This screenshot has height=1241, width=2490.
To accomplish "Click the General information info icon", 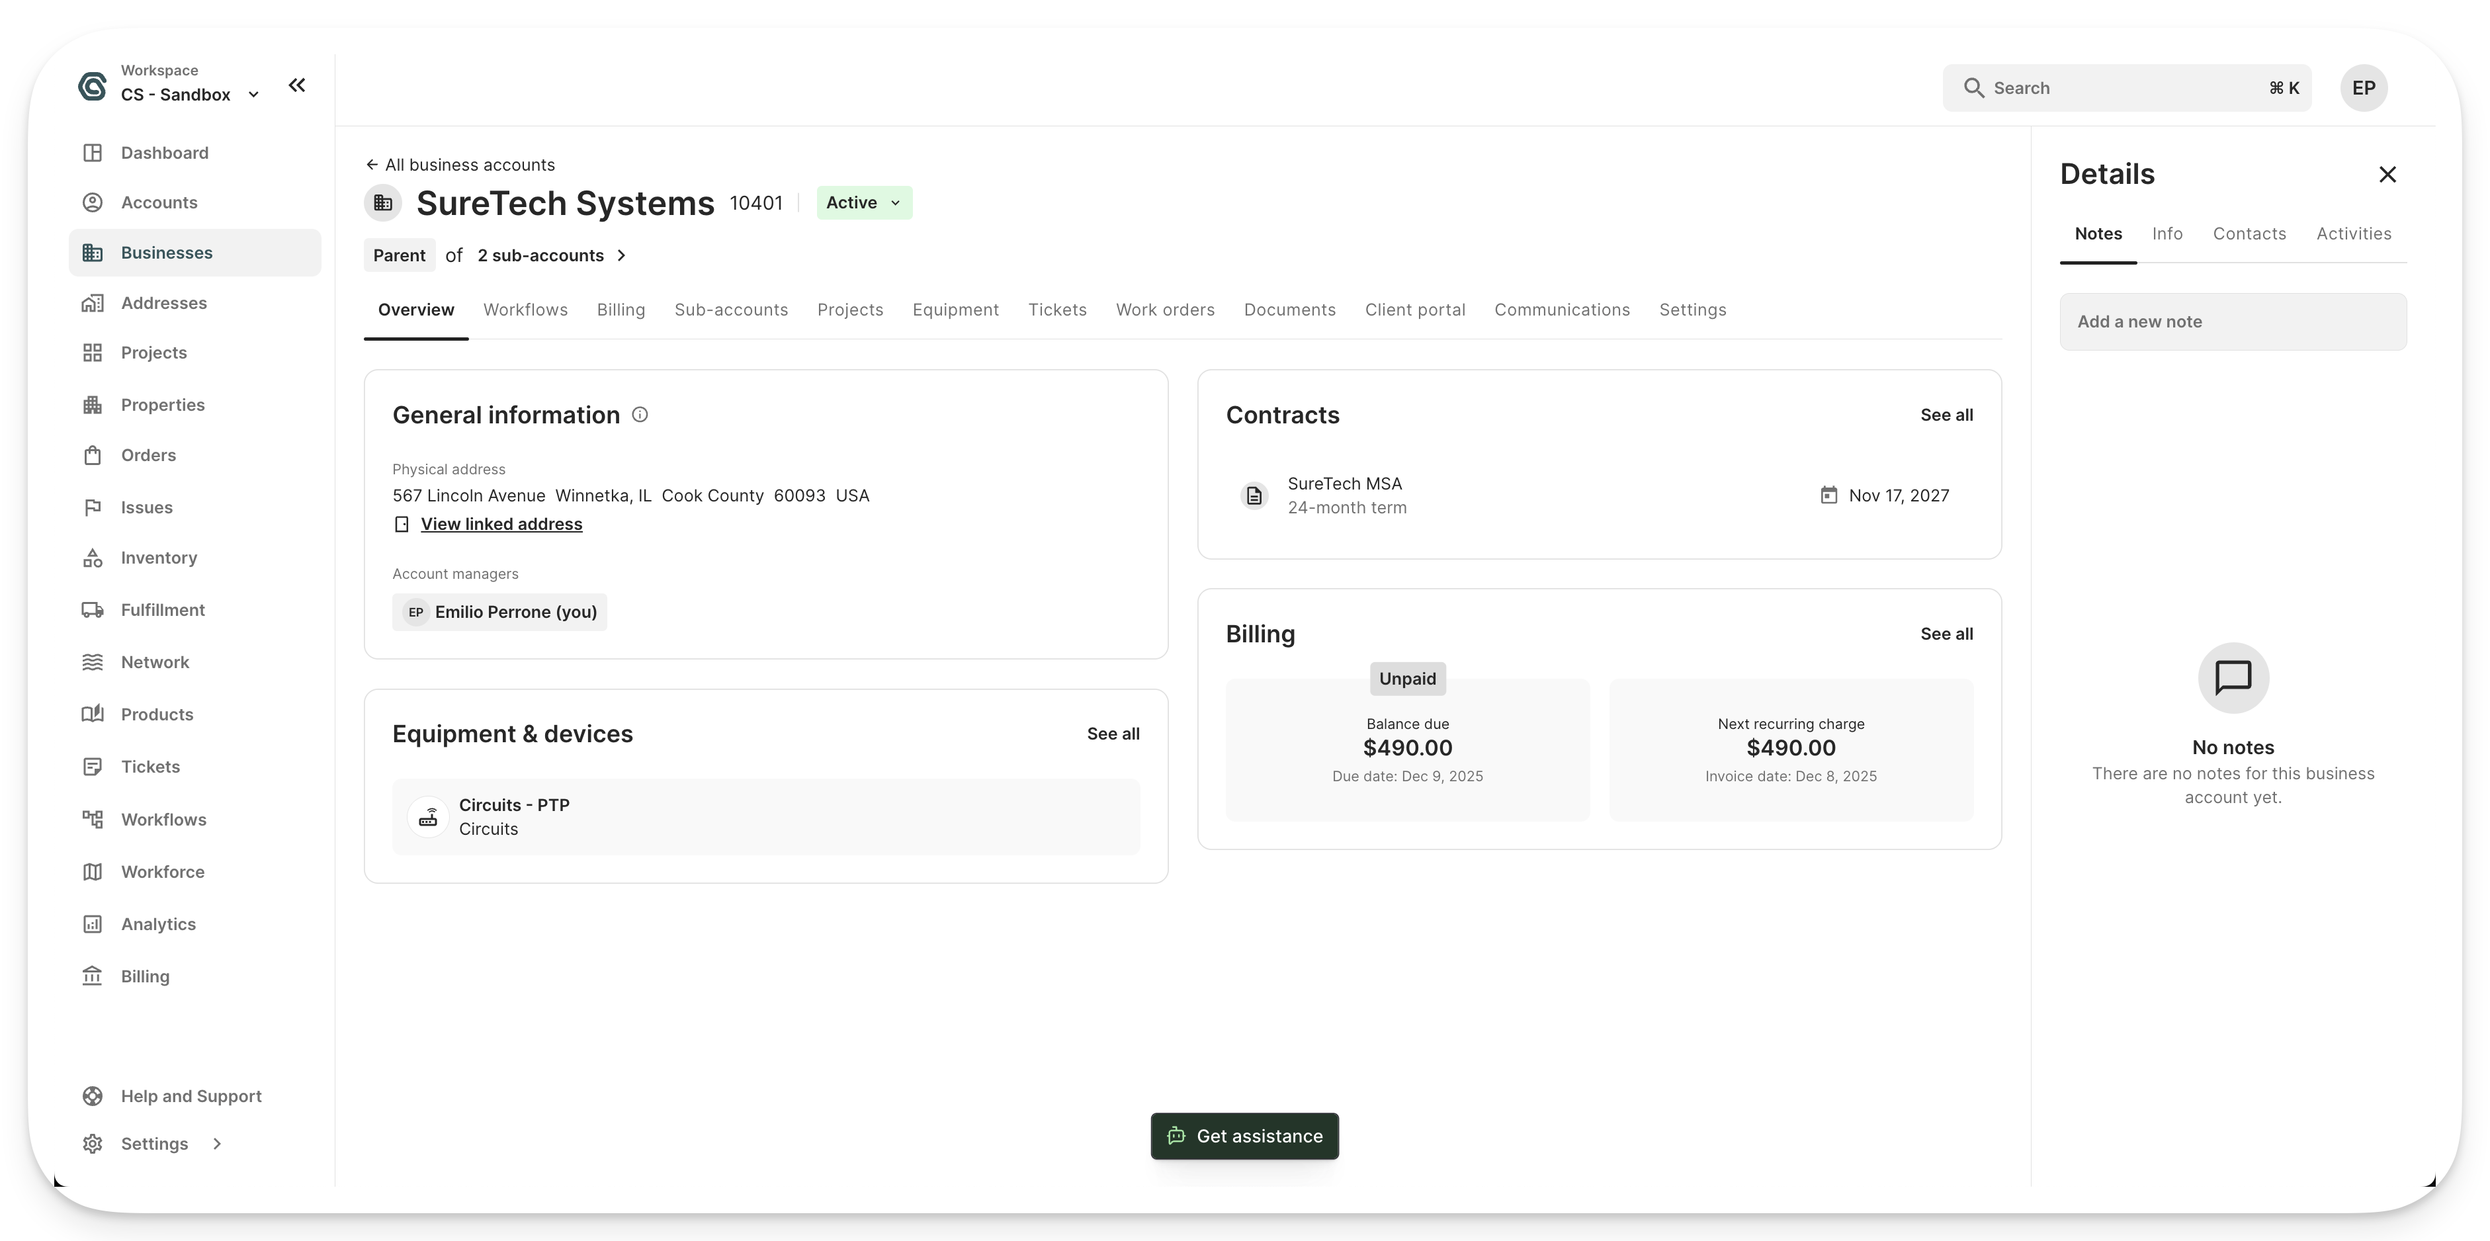I will 640,415.
